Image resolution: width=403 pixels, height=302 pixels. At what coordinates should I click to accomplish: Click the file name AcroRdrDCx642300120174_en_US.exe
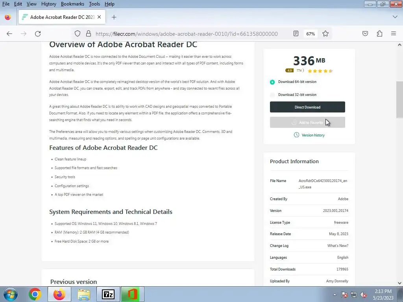click(323, 184)
